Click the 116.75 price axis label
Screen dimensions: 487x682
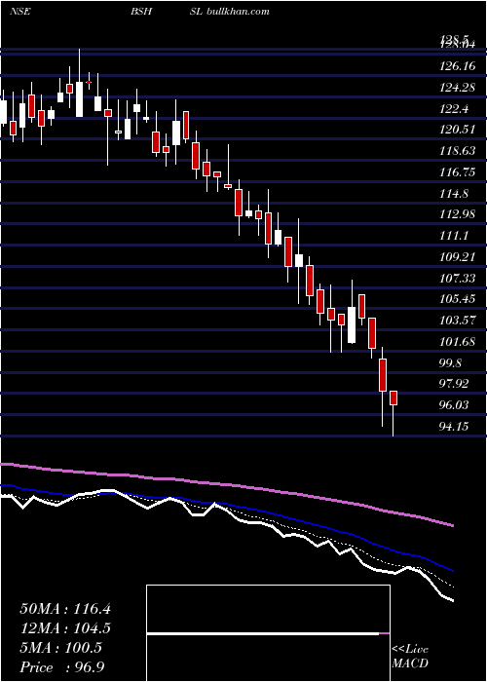tap(458, 172)
